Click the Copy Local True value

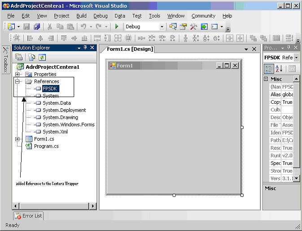[287, 102]
